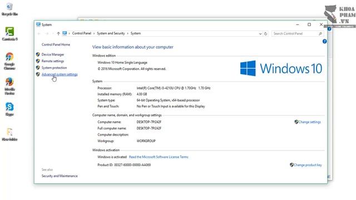
Task: Click the help question mark icon
Action: click(324, 41)
